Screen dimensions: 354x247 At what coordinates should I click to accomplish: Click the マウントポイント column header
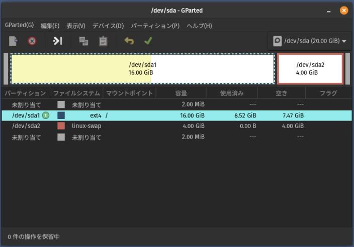pos(129,93)
